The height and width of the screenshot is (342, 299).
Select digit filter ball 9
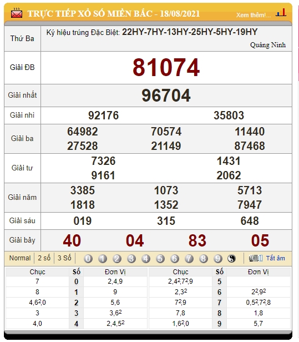point(217,259)
